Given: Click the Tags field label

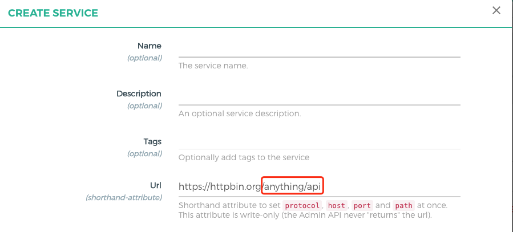Looking at the screenshot, I should pyautogui.click(x=152, y=141).
